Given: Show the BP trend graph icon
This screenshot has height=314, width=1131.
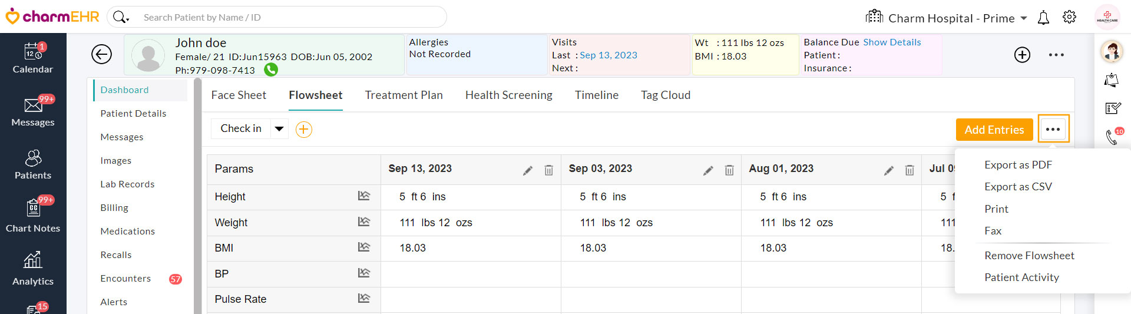Looking at the screenshot, I should (x=364, y=273).
